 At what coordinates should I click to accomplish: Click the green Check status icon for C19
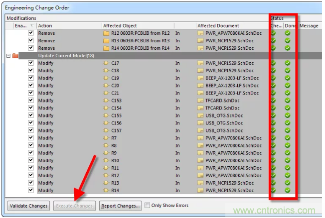(x=273, y=78)
